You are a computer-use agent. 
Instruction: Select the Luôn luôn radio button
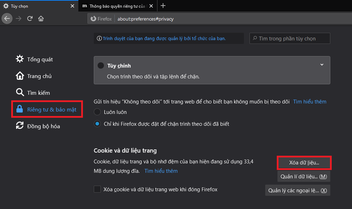click(x=97, y=112)
